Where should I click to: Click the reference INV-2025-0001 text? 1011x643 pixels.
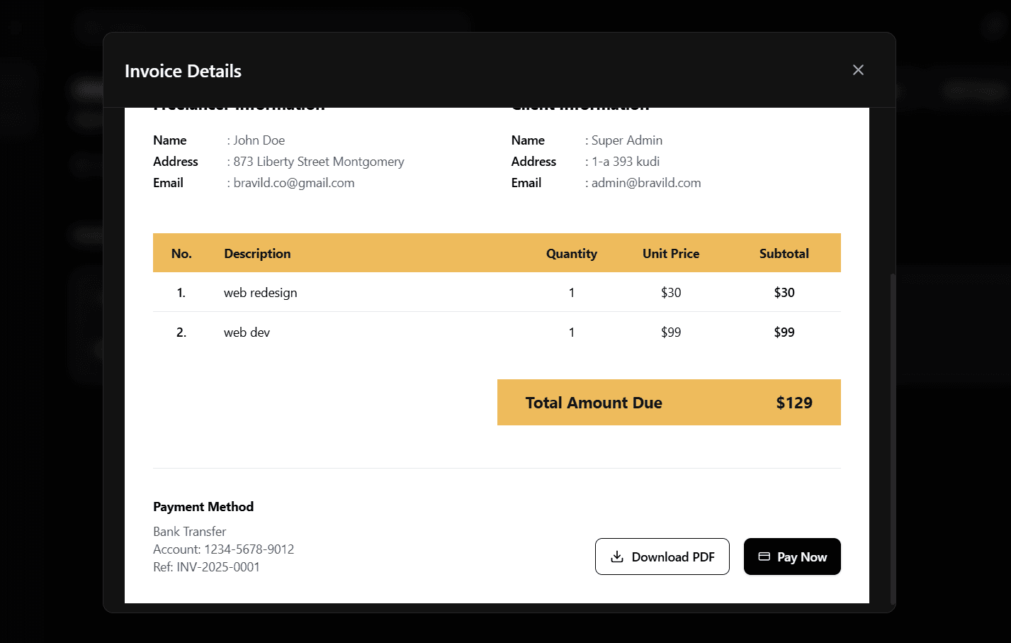click(218, 567)
